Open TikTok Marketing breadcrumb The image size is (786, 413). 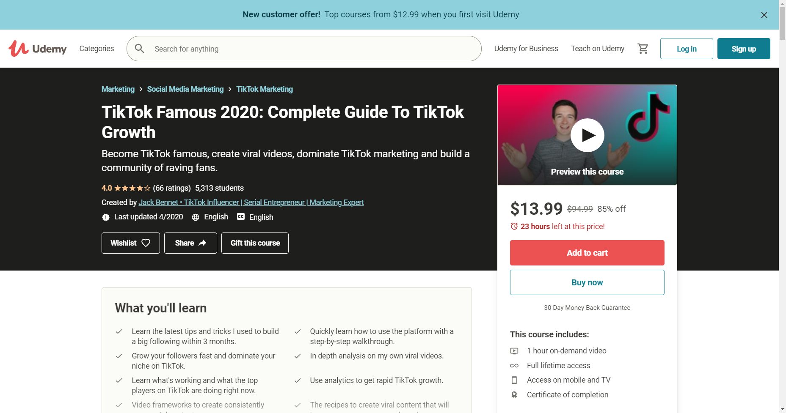(265, 89)
